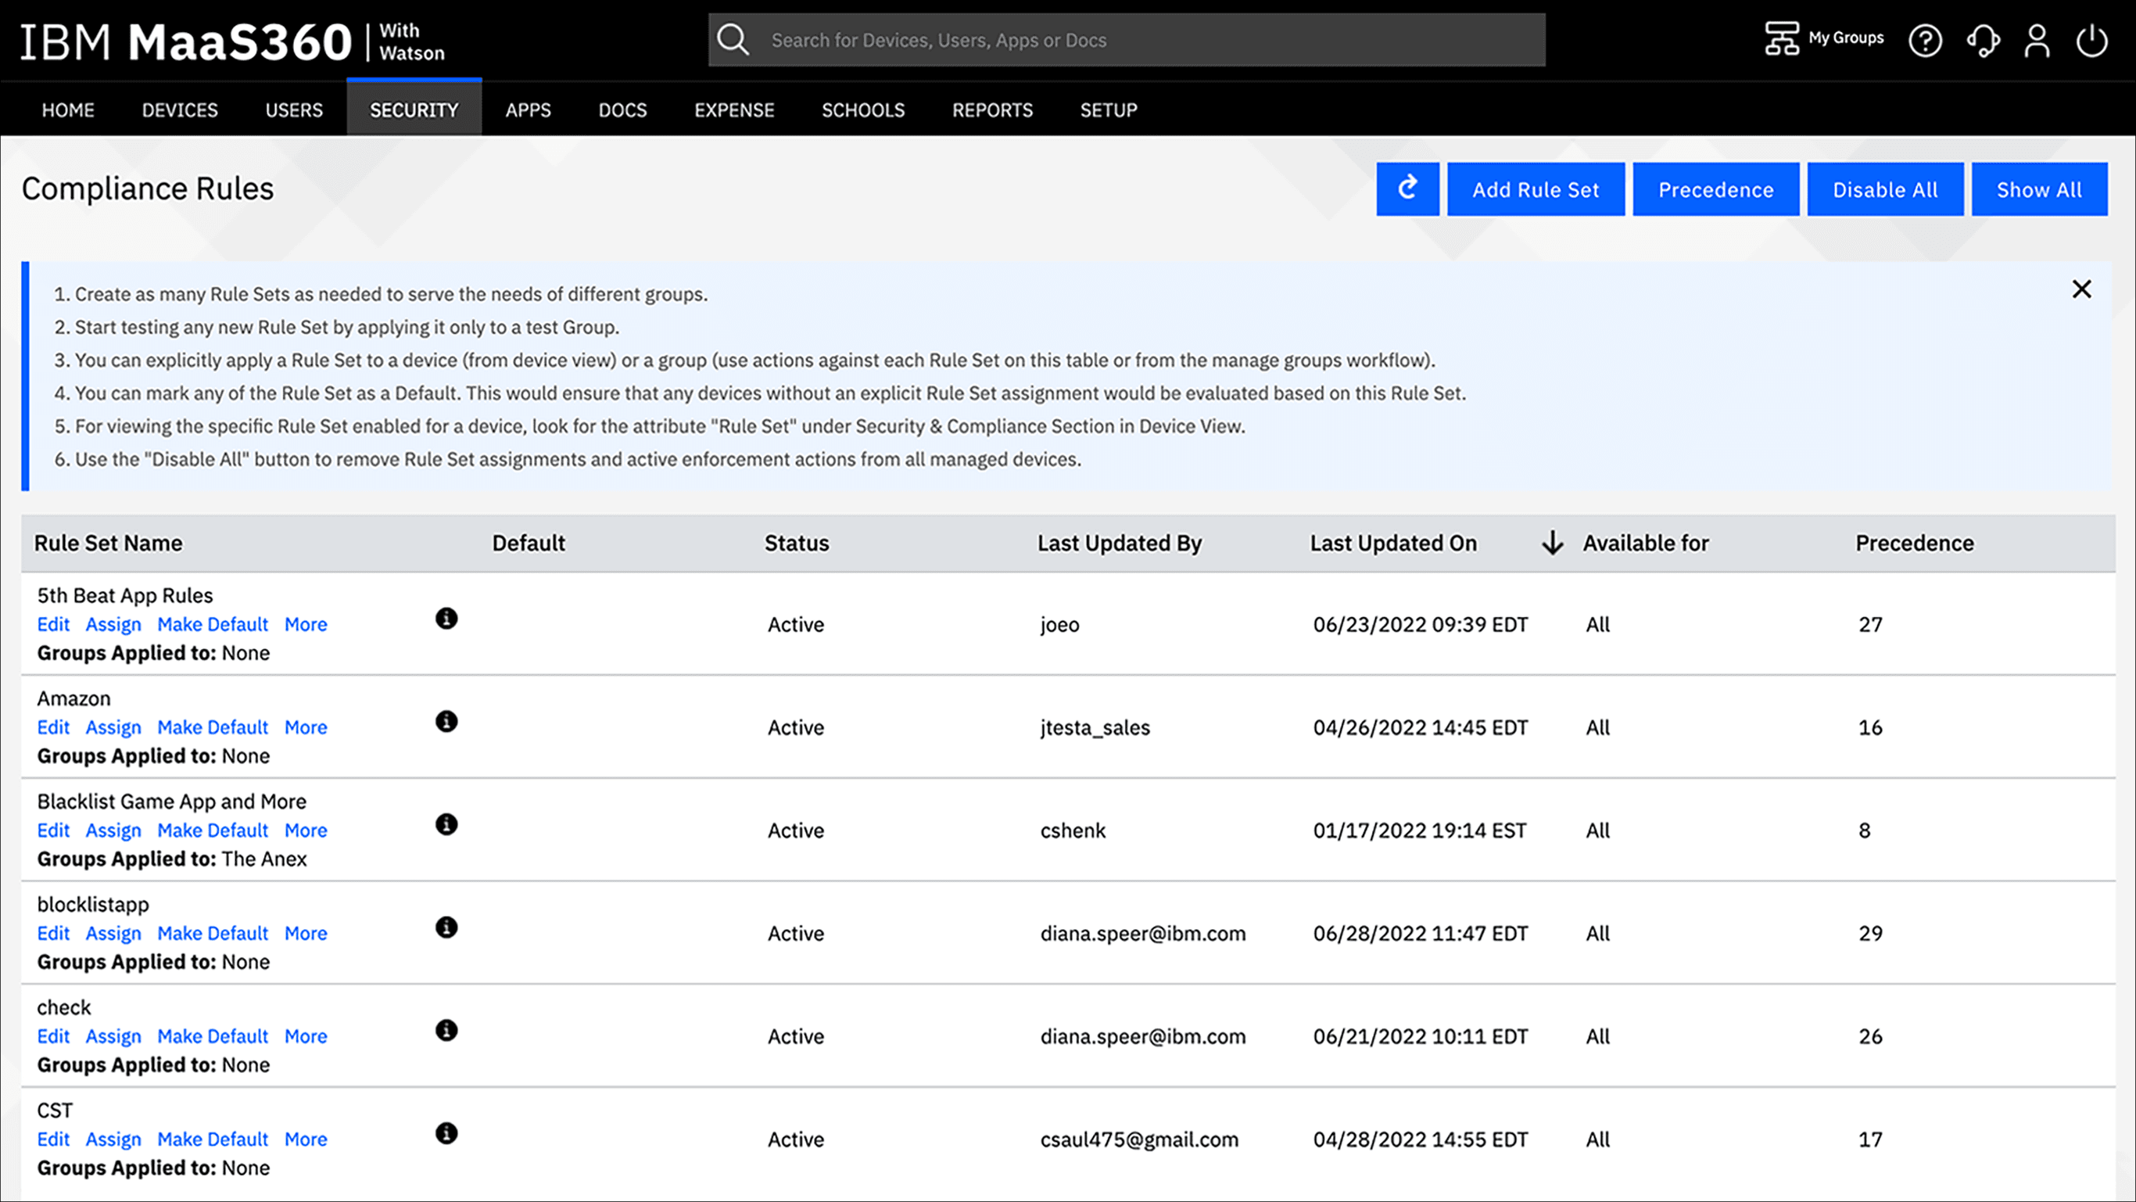Screen dimensions: 2136x1202
Task: Click info icon for Amazon rule set
Action: 446,722
